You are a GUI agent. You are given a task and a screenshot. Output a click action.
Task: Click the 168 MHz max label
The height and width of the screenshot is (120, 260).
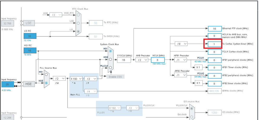tap(159, 64)
